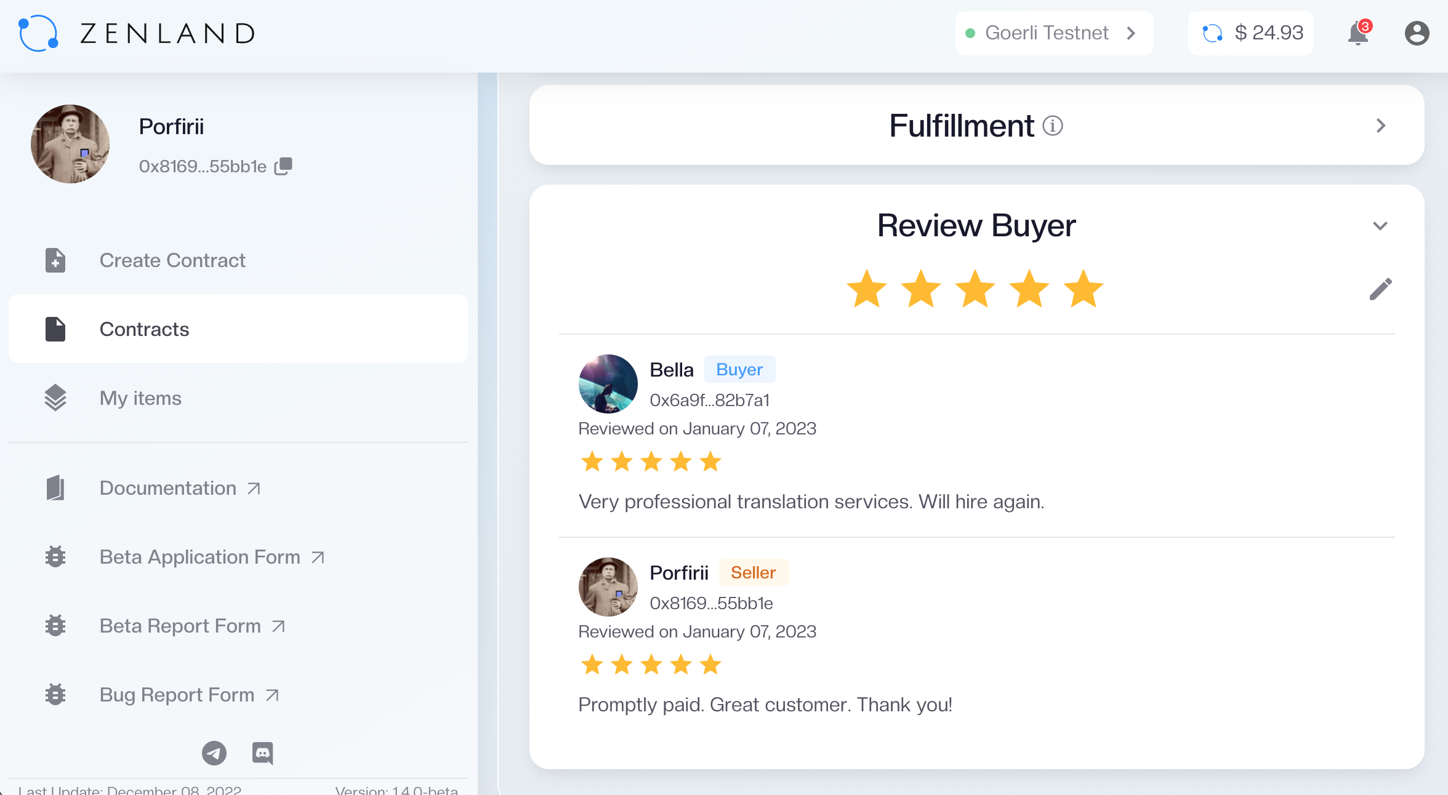This screenshot has height=795, width=1448.
Task: Collapse the Review Buyer section
Action: click(1380, 226)
